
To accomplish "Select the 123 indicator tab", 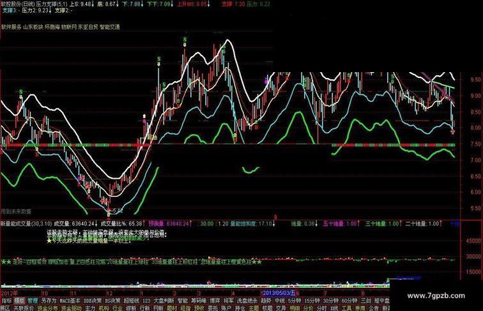I will (x=147, y=301).
